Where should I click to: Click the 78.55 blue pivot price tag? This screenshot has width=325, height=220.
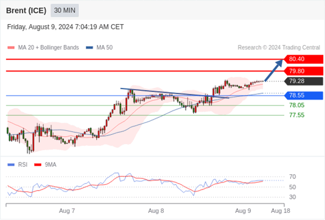(304, 96)
